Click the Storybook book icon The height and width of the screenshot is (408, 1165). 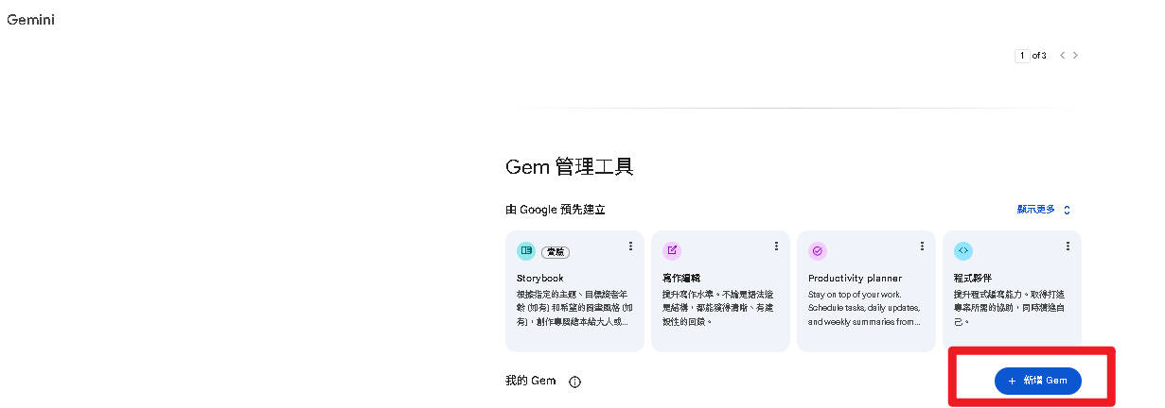coord(526,251)
